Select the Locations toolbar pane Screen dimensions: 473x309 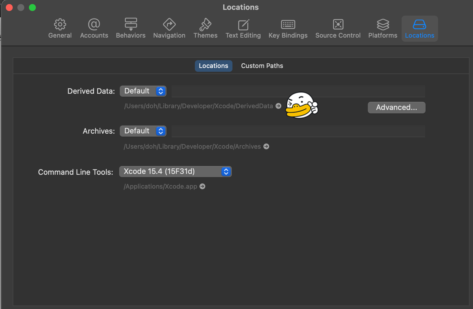pos(420,29)
